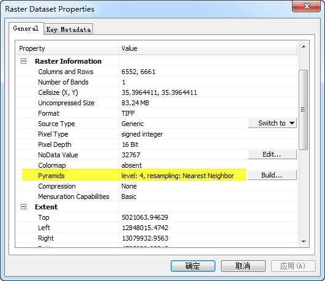325x281 pixels.
Task: Click the Raster Information heading text
Action: pyautogui.click(x=68, y=61)
